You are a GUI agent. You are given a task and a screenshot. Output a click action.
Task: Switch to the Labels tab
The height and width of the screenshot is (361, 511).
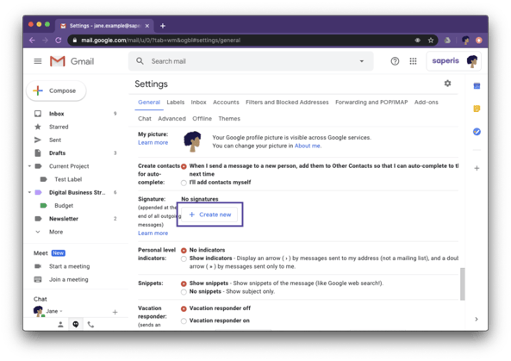[175, 102]
